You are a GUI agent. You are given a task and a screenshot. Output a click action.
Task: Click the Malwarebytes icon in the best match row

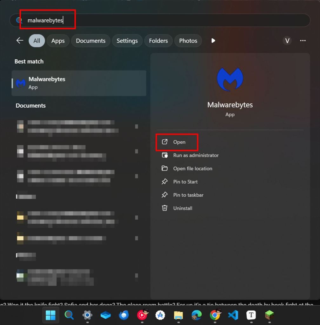click(x=21, y=83)
